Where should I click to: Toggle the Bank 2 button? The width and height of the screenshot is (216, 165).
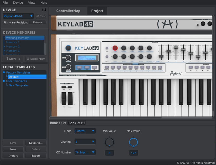point(107,57)
